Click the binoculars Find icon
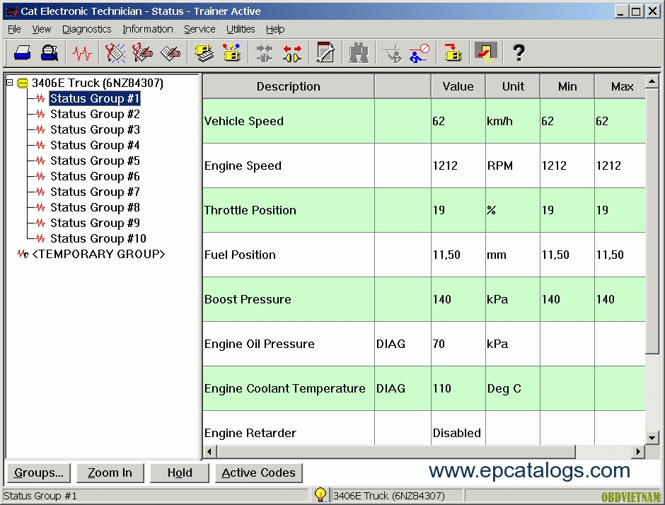This screenshot has height=505, width=665. 359,54
